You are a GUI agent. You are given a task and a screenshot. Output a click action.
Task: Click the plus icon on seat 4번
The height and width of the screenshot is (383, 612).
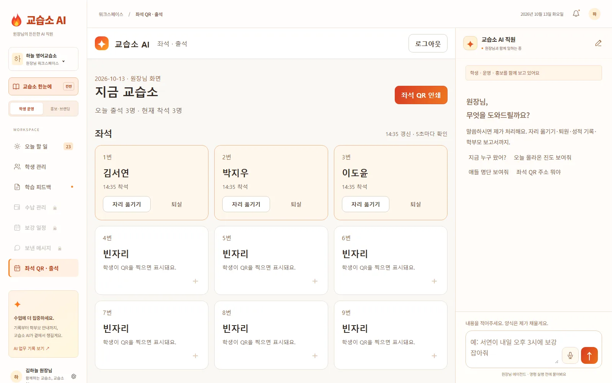pos(195,281)
